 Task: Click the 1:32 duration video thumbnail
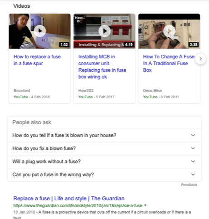(x=40, y=31)
